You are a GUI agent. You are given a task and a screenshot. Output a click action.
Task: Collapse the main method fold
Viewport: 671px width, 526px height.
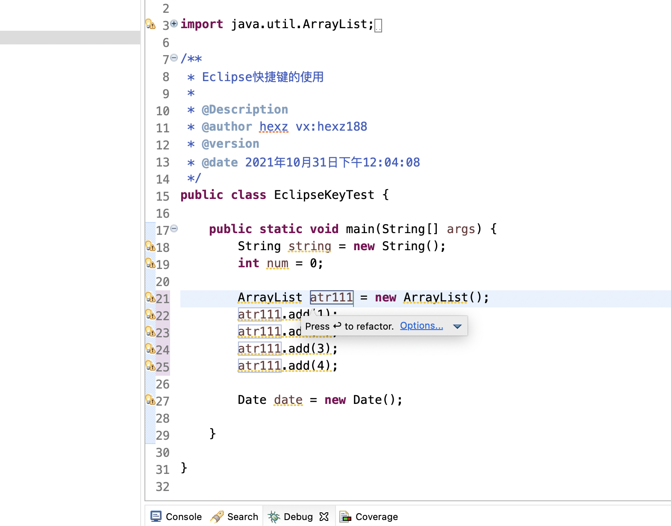click(174, 228)
